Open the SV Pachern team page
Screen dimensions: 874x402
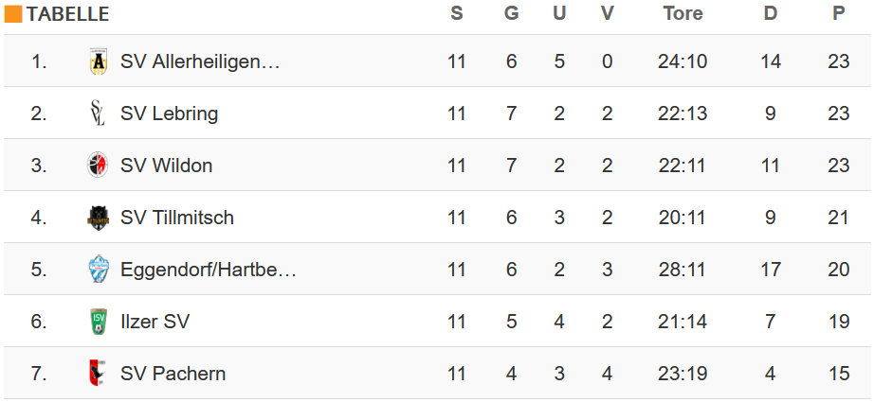click(x=173, y=374)
